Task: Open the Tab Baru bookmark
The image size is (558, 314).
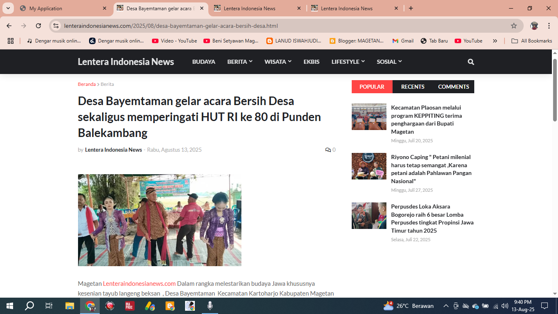Action: [x=434, y=41]
